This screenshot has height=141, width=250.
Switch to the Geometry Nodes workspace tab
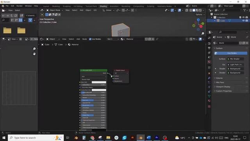click(164, 6)
